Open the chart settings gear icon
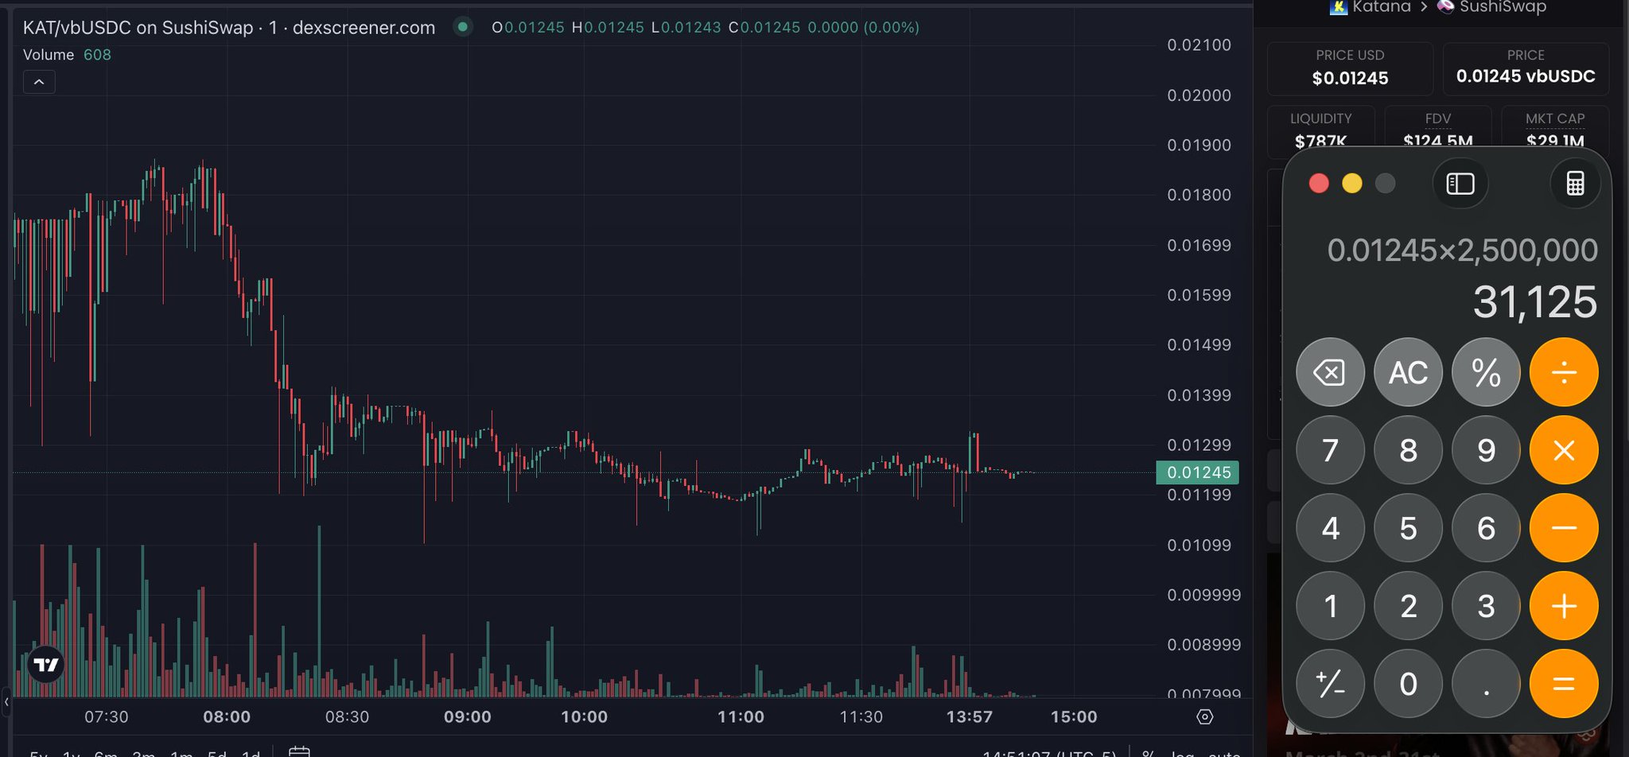Viewport: 1629px width, 757px height. 1205,717
